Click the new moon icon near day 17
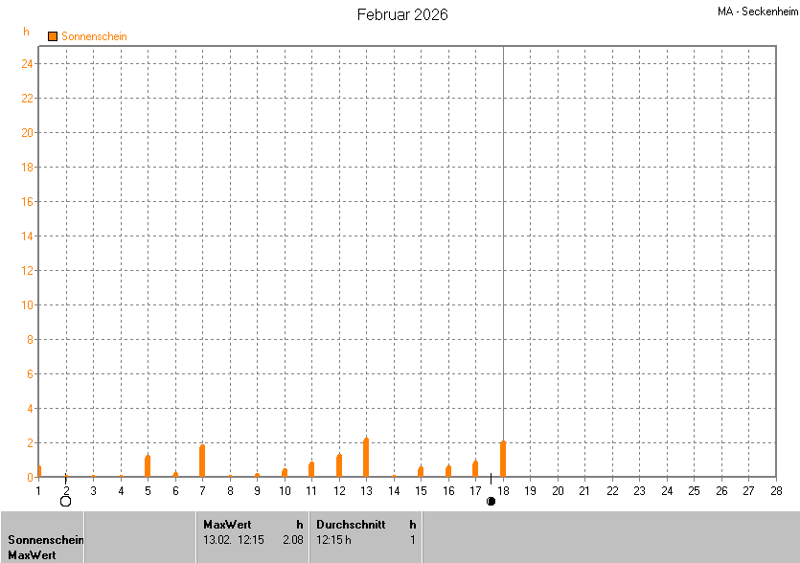 491,501
